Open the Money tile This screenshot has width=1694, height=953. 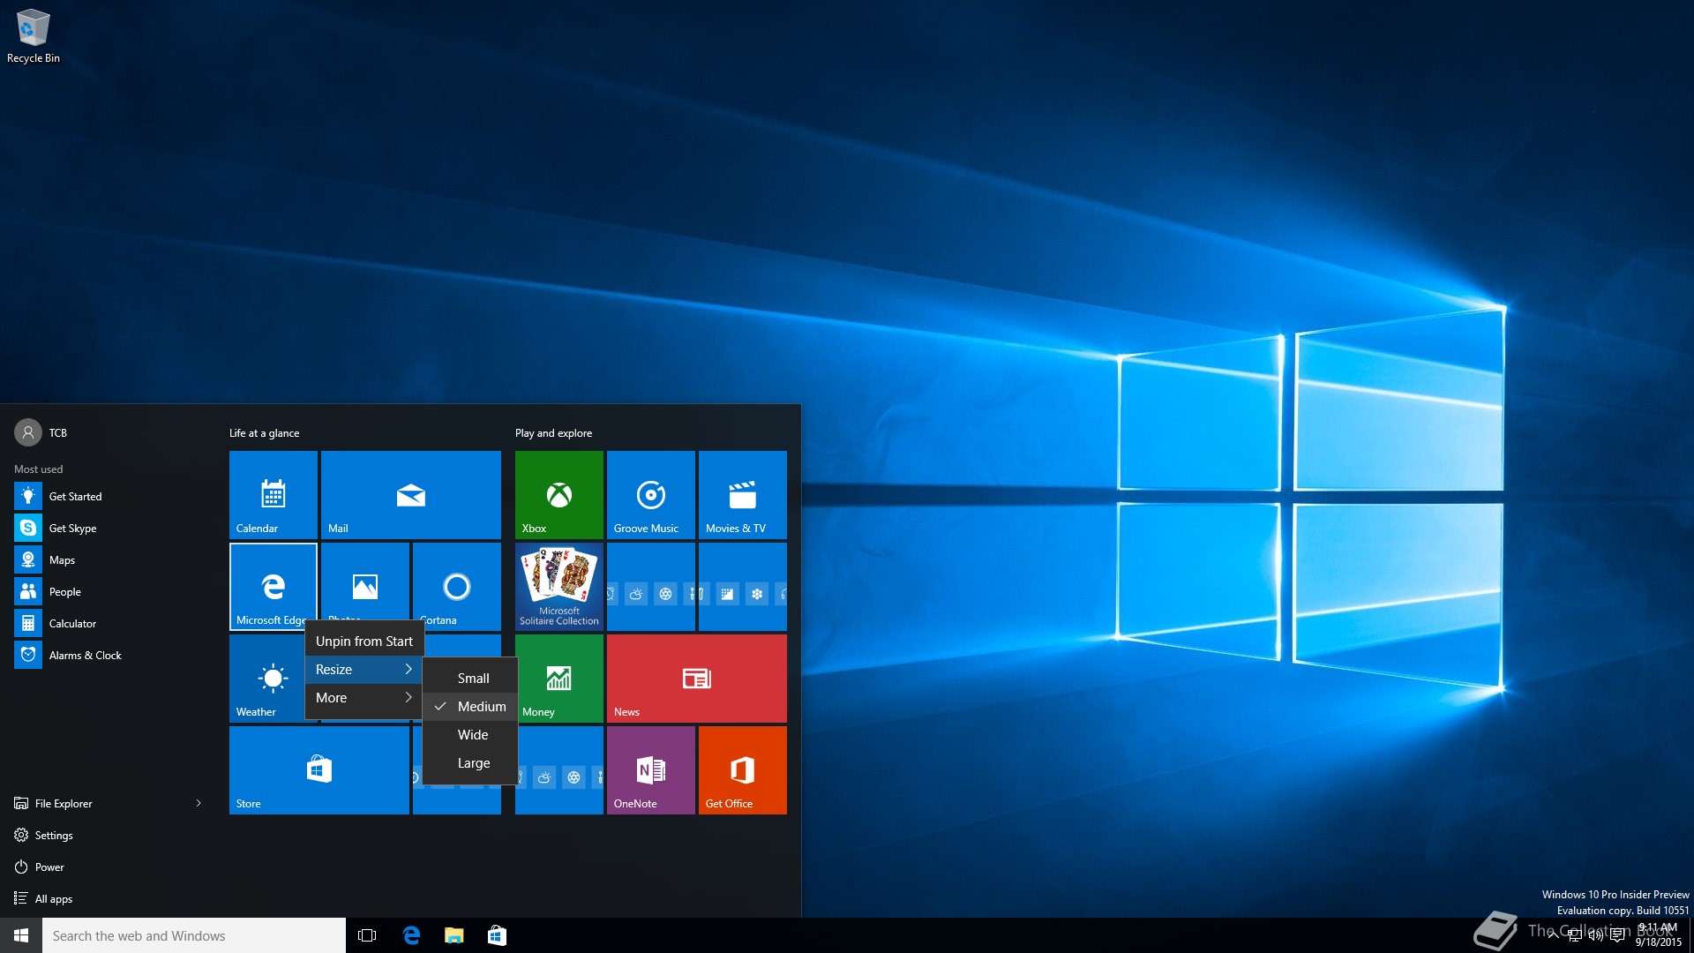[x=559, y=679]
